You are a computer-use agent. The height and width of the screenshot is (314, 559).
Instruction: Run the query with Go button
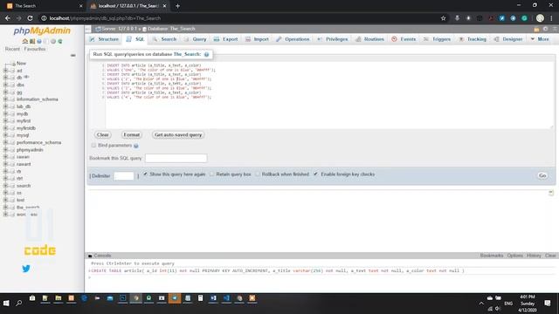(x=542, y=175)
